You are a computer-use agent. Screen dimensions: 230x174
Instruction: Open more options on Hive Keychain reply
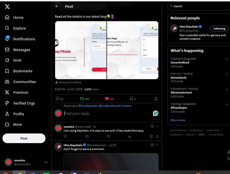(157, 145)
